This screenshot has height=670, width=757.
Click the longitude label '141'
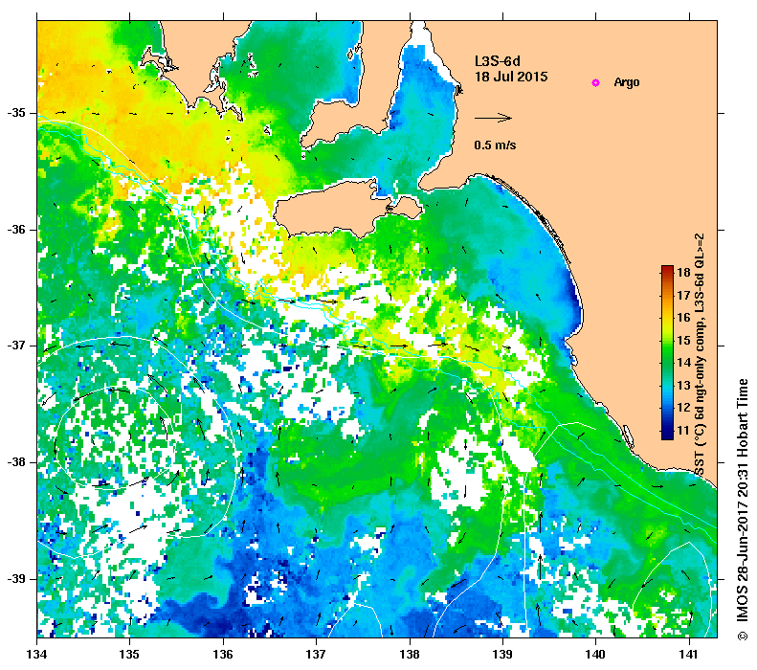[689, 655]
